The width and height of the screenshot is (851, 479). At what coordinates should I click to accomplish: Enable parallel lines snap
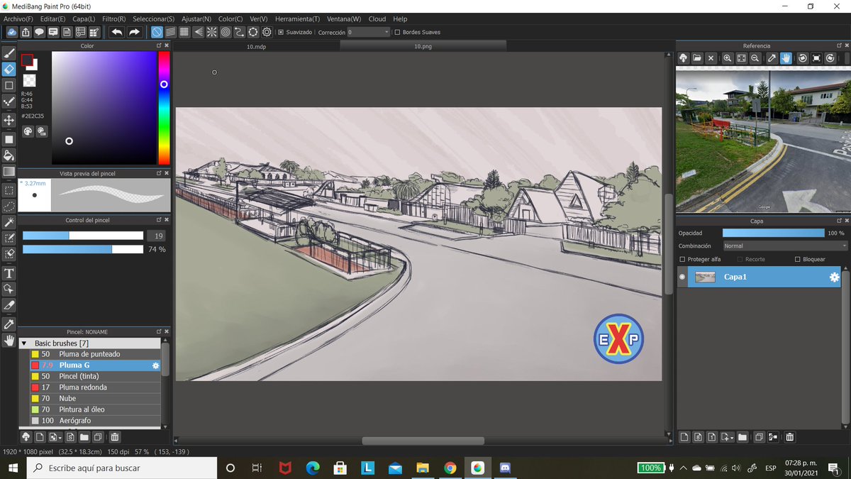tap(171, 32)
